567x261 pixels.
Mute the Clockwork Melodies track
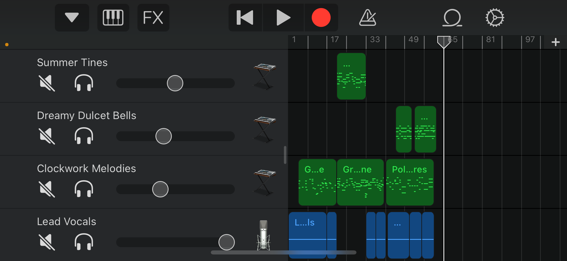tap(47, 189)
